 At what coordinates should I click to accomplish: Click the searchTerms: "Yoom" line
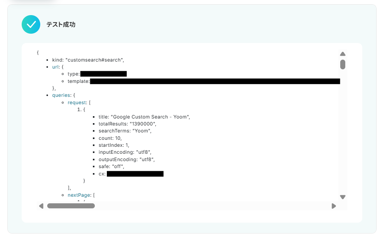[125, 131]
